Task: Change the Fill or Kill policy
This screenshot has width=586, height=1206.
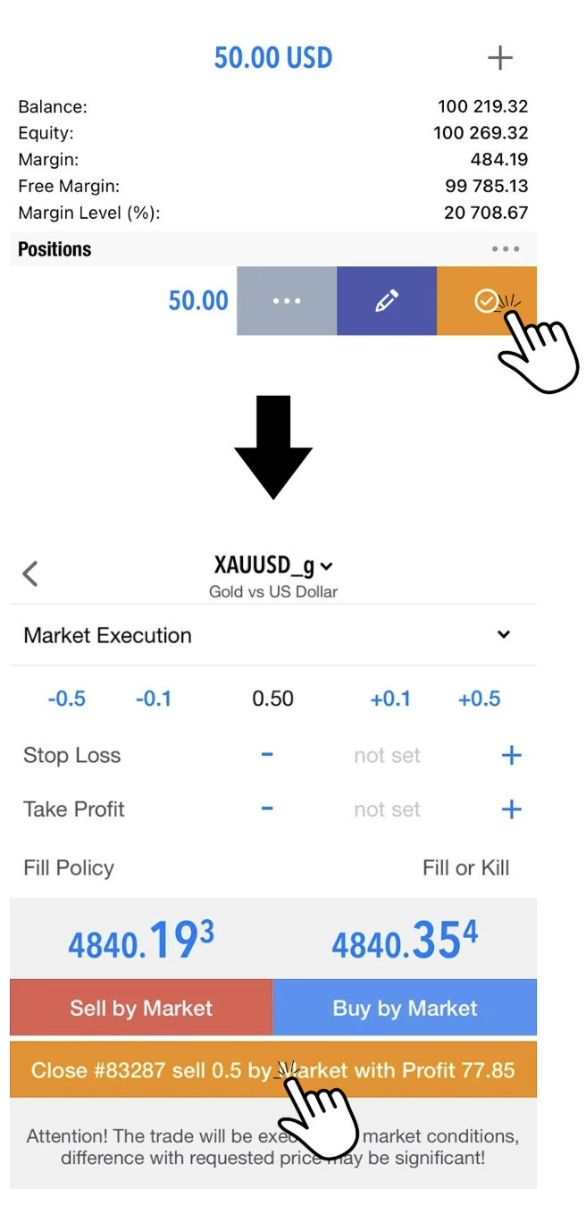Action: click(x=465, y=867)
